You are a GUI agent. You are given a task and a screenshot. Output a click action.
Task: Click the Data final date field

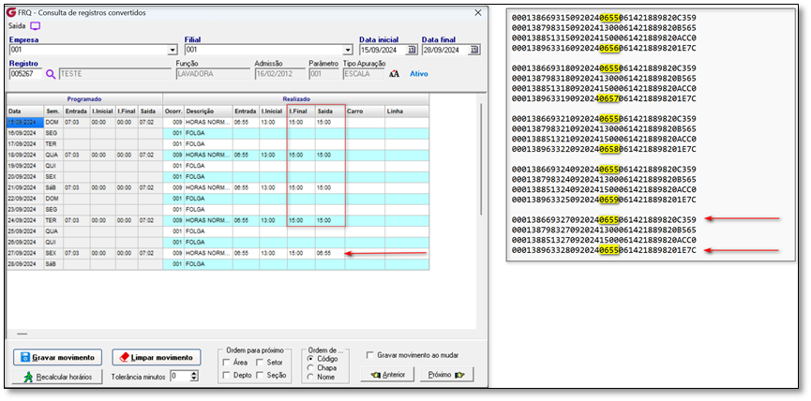click(446, 51)
